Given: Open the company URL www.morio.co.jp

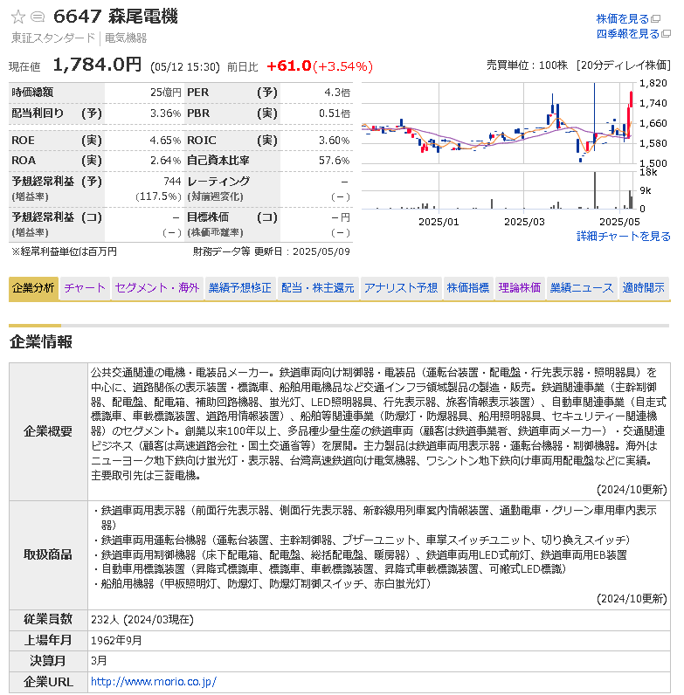Looking at the screenshot, I should pyautogui.click(x=153, y=682).
